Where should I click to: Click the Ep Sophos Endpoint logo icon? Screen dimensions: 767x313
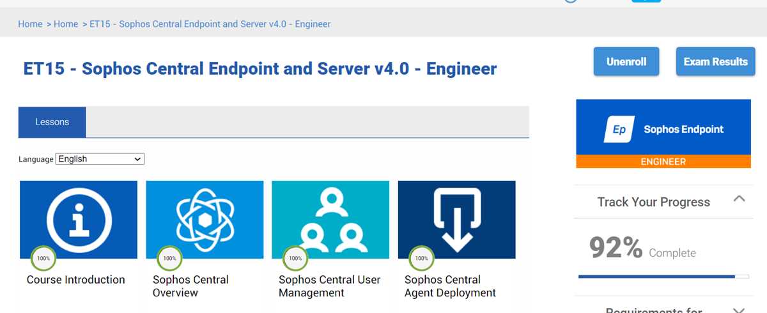(619, 129)
